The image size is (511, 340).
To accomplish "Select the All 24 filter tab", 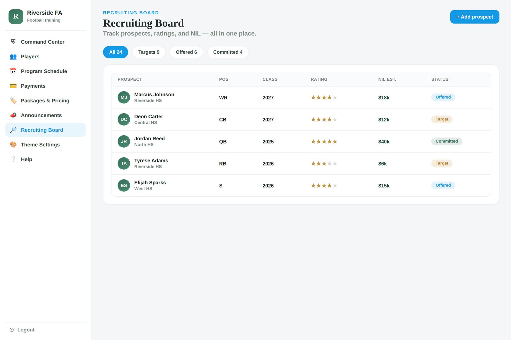I will (x=116, y=52).
